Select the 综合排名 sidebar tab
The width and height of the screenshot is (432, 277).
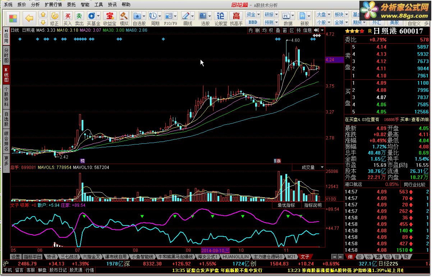tap(6, 141)
